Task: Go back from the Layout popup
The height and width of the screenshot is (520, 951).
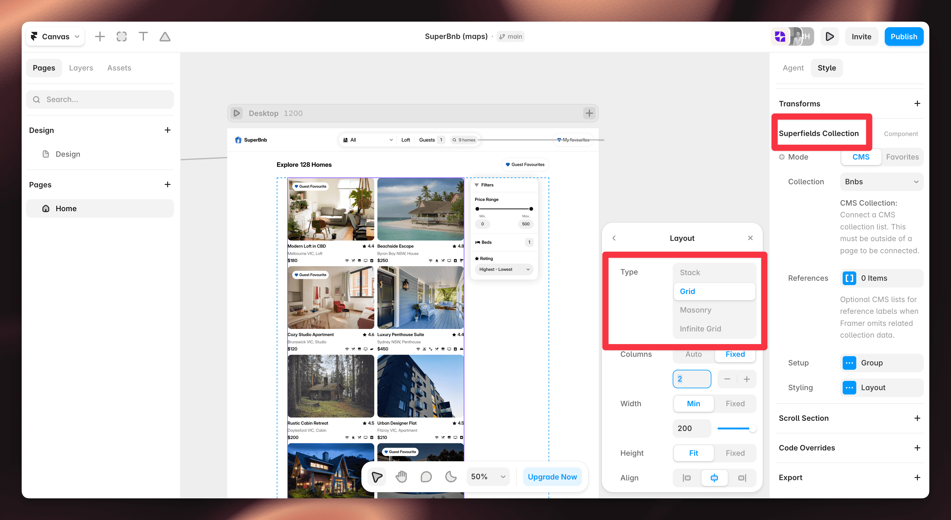Action: (x=614, y=238)
